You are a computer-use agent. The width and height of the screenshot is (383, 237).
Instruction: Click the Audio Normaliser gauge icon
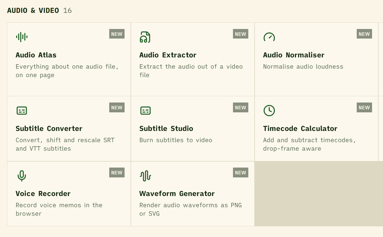click(x=269, y=37)
